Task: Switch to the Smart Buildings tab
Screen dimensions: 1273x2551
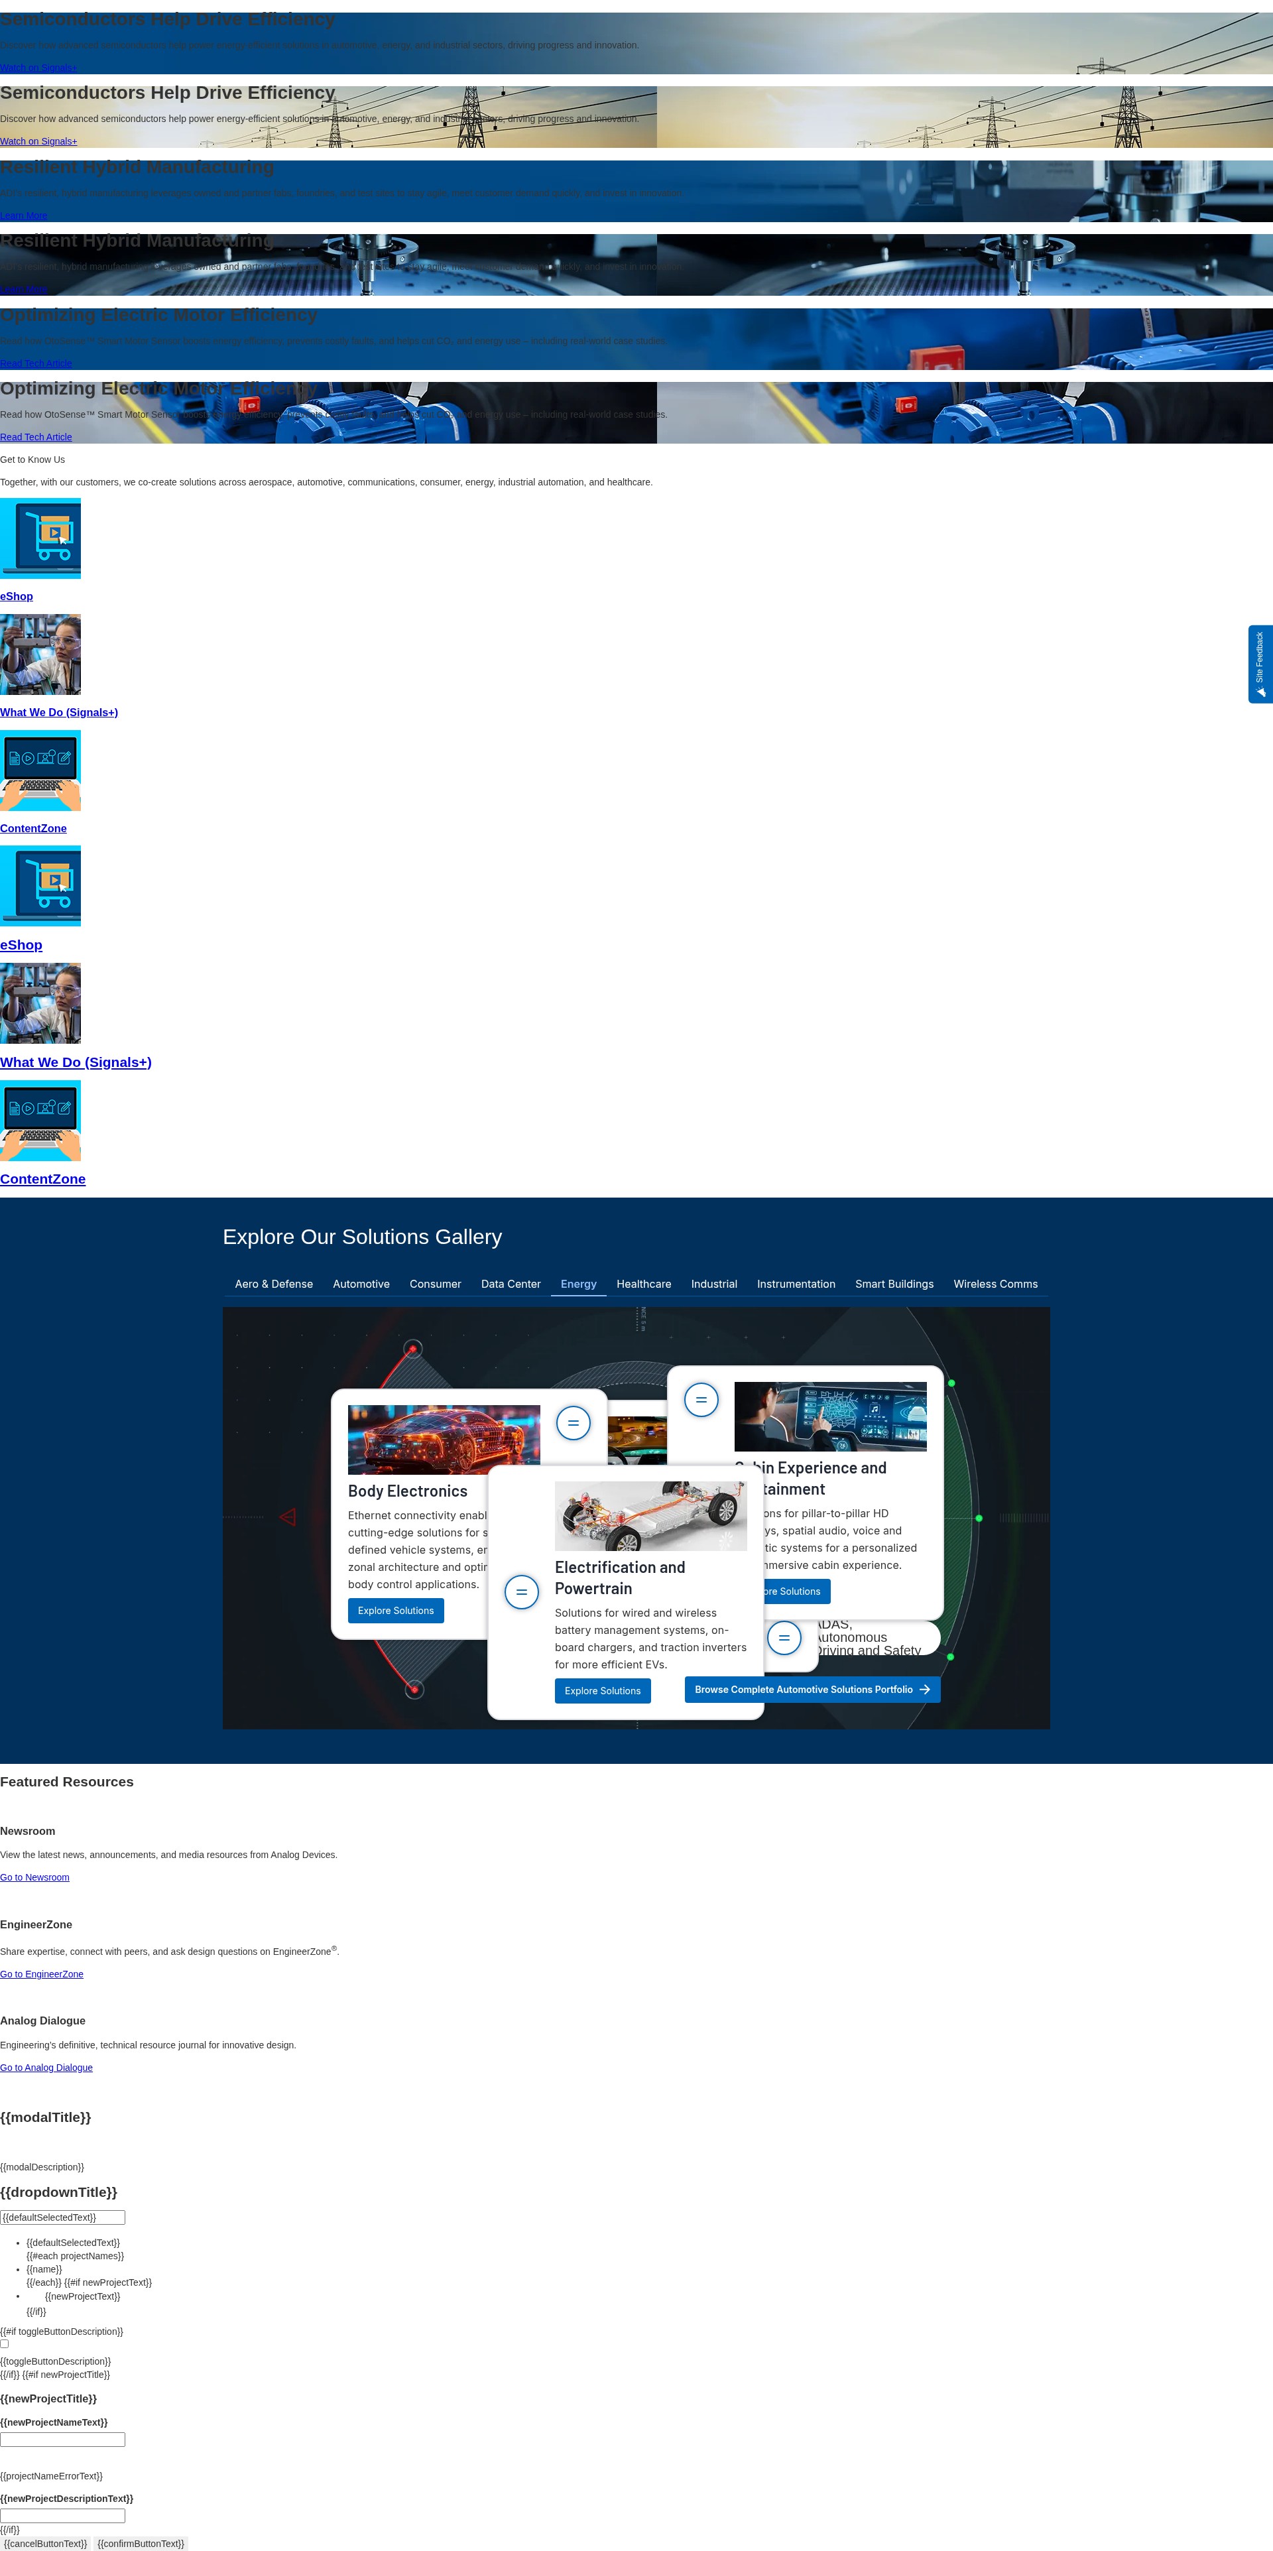Action: point(894,1283)
